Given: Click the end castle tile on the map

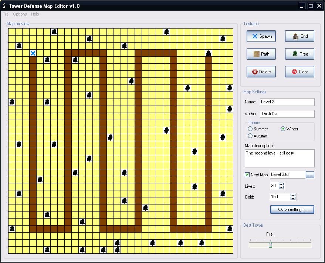Looking at the screenshot, I should (209, 53).
